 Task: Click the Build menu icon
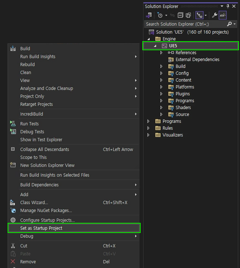point(13,48)
